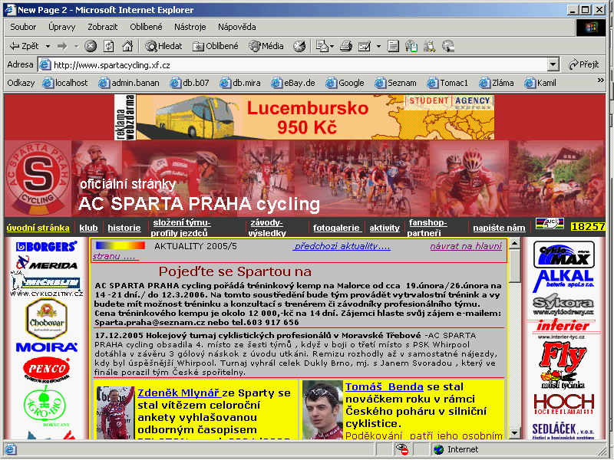Open the eBay.de links shortcut

click(x=293, y=83)
